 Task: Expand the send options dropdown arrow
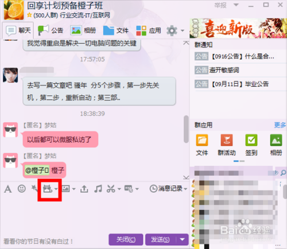(x=183, y=239)
